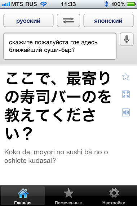The height and width of the screenshot is (206, 137).
Task: Tap the battery indicator in status bar
Action: [x=131, y=4]
